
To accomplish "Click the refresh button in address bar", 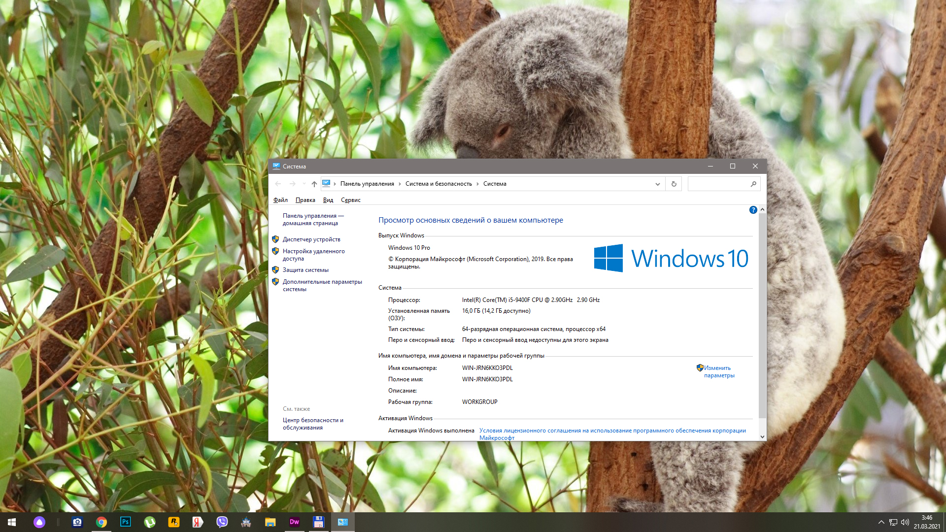I will pyautogui.click(x=674, y=184).
